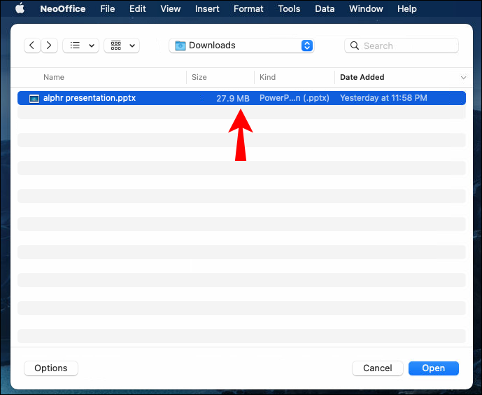
Task: Sort by the Kind column header
Action: (x=267, y=77)
